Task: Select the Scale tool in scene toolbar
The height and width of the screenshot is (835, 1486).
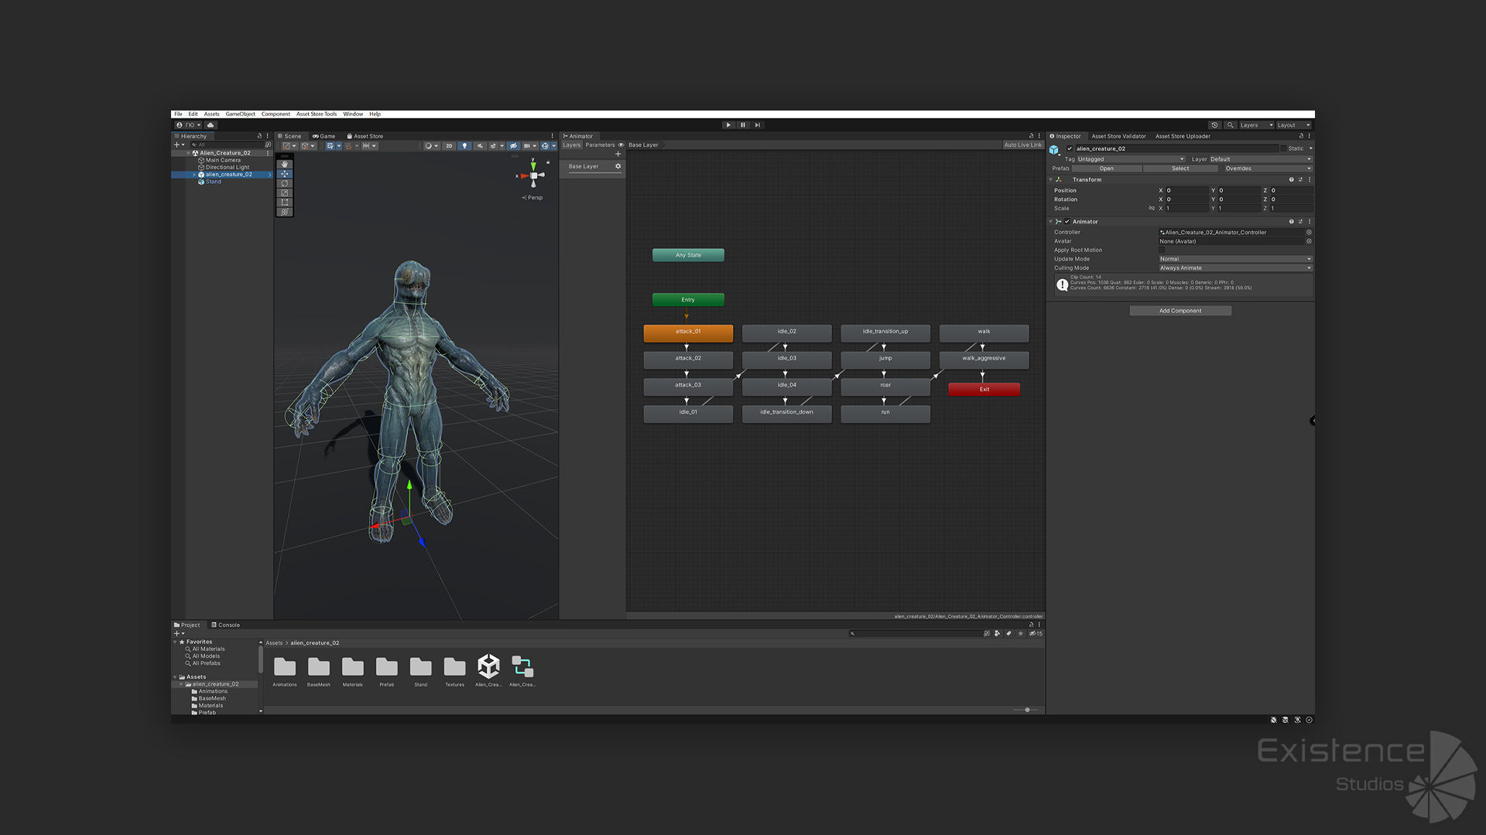Action: [x=285, y=193]
